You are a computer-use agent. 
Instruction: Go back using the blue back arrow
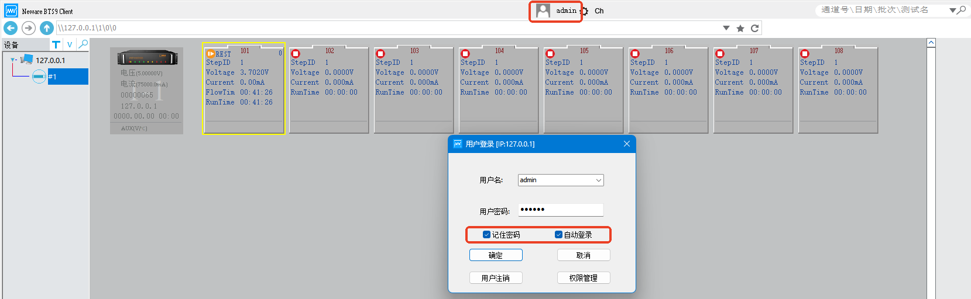11,27
